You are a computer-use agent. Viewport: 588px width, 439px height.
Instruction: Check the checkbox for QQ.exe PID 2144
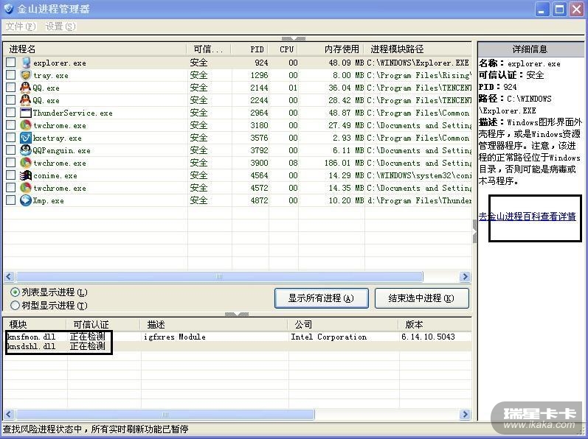coord(11,87)
